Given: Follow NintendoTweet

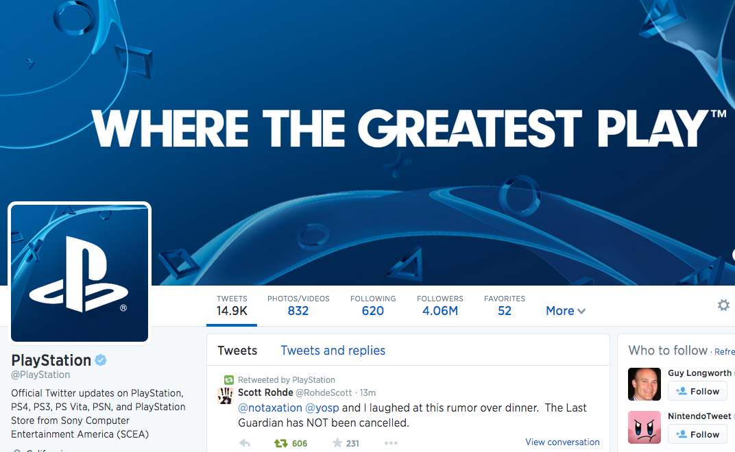Looking at the screenshot, I should (x=697, y=434).
